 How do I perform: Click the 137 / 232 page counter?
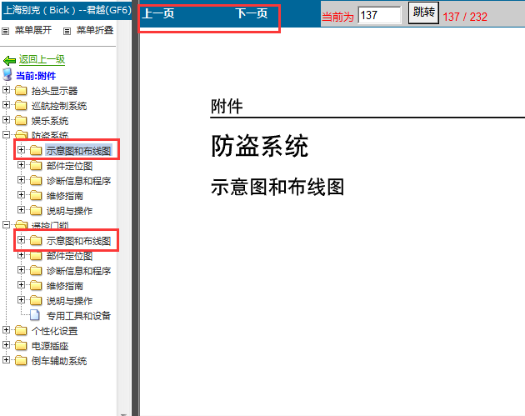click(465, 17)
